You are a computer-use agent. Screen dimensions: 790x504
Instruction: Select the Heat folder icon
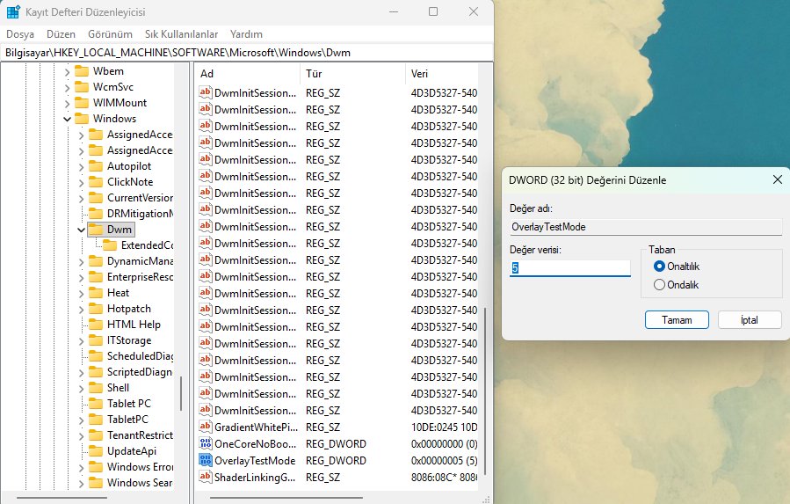96,293
